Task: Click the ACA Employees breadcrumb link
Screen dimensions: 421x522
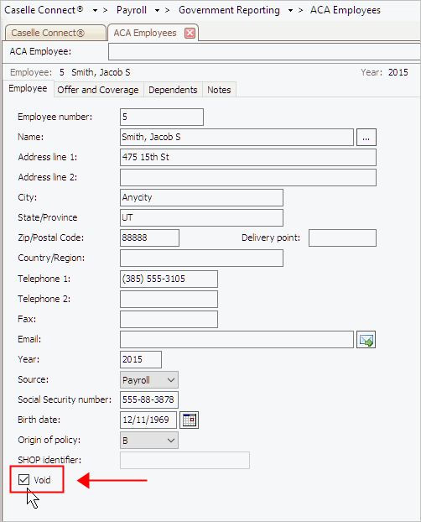Action: (x=346, y=10)
